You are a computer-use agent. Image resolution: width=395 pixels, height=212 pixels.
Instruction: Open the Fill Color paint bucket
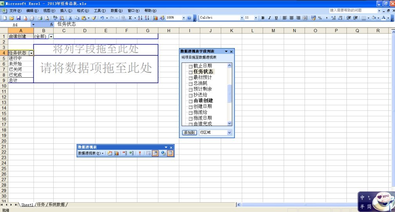(374, 18)
